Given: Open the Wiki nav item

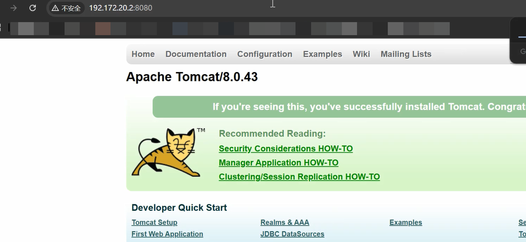Looking at the screenshot, I should [x=361, y=54].
